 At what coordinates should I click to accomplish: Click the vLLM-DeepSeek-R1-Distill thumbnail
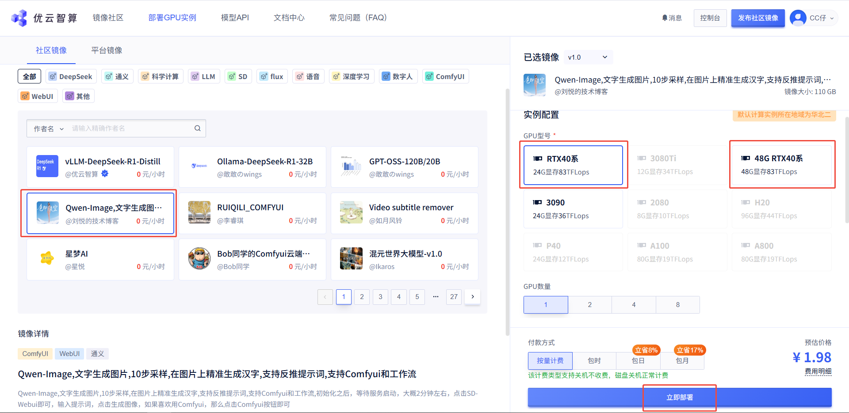click(47, 166)
